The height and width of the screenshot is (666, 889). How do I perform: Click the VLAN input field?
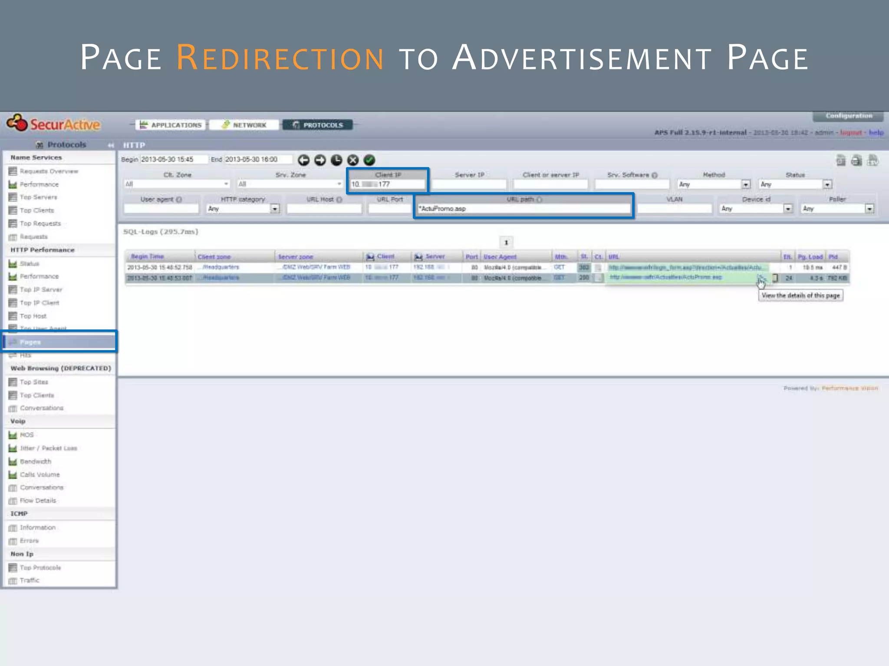click(675, 209)
